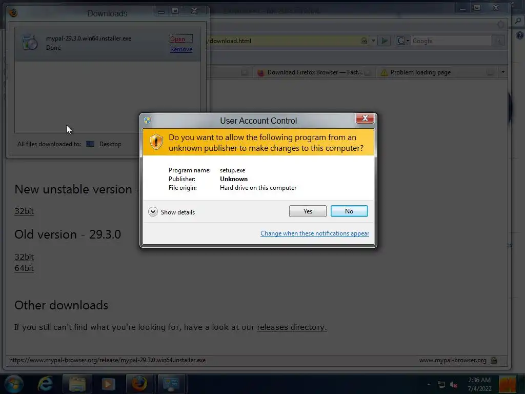Close the Download Firefox Browser tab
This screenshot has width=525, height=394.
point(367,72)
